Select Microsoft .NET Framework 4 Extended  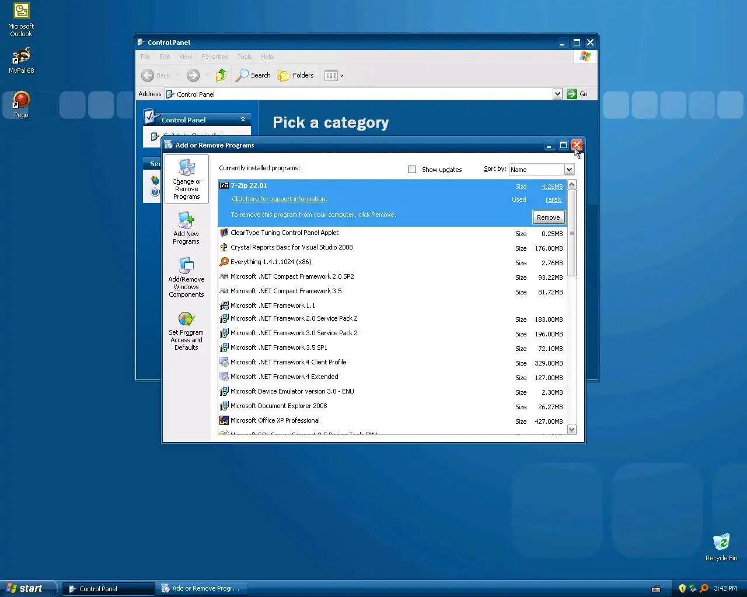point(392,377)
